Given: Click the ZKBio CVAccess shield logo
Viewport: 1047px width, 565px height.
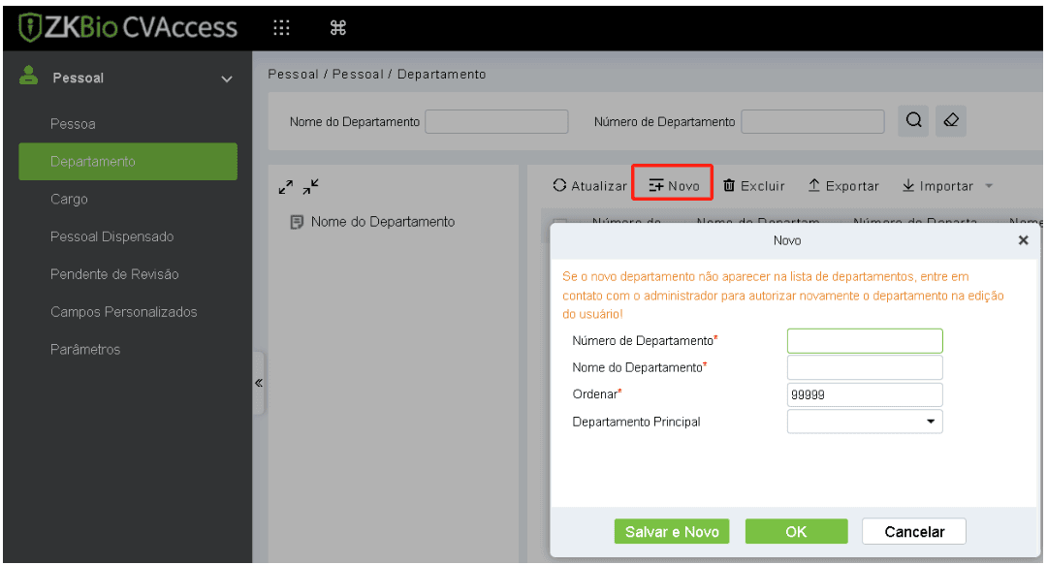Looking at the screenshot, I should click(x=30, y=28).
